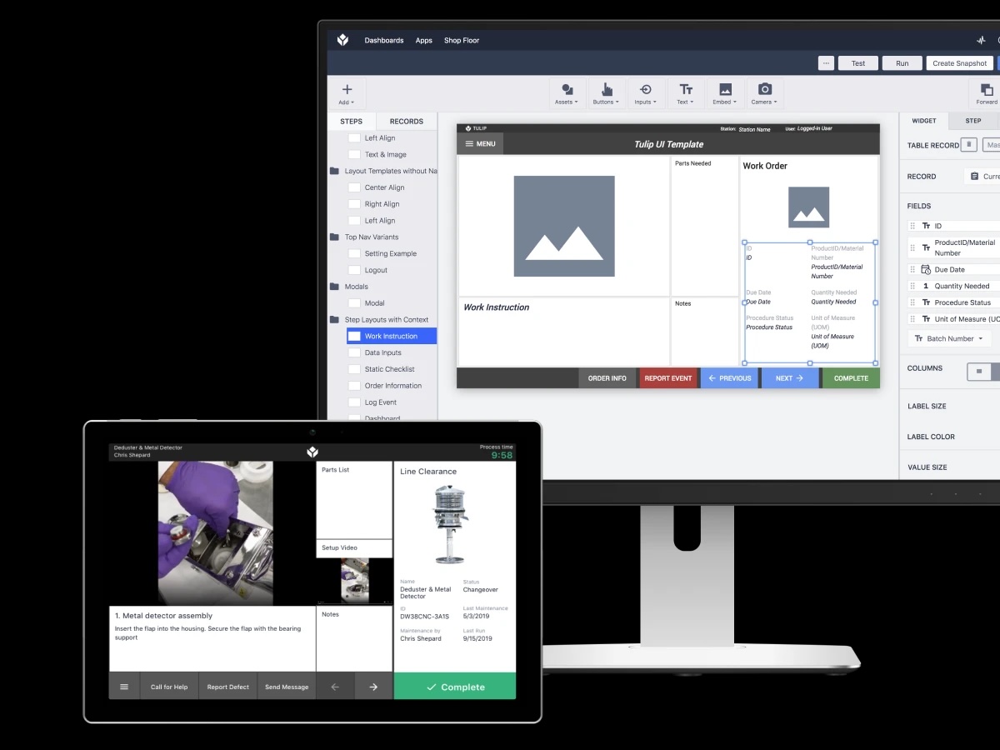
Task: Open the Assets toolbar menu
Action: click(567, 93)
